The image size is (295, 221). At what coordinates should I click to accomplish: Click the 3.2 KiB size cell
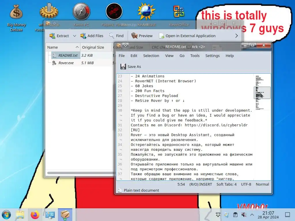pyautogui.click(x=87, y=56)
